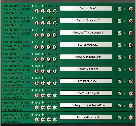The width and height of the screenshot is (136, 126).
Task: Move Factory (Oppeln) to top of queue
Action: [x=55, y=71]
